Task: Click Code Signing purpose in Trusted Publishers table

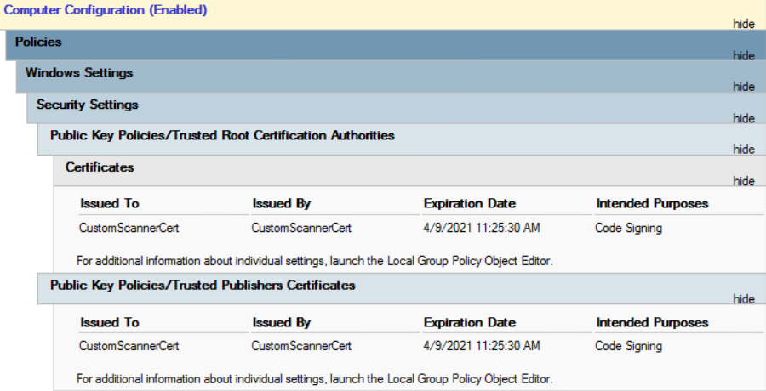Action: (x=628, y=346)
